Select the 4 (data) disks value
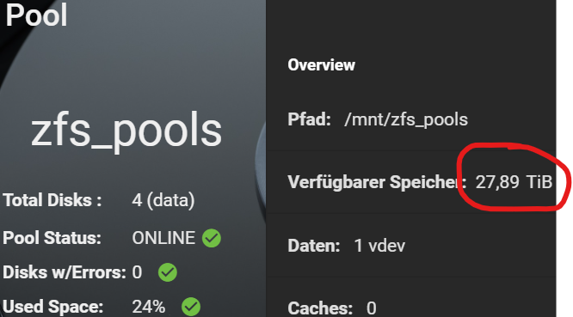Screen dimensions: 573x317 163,200
